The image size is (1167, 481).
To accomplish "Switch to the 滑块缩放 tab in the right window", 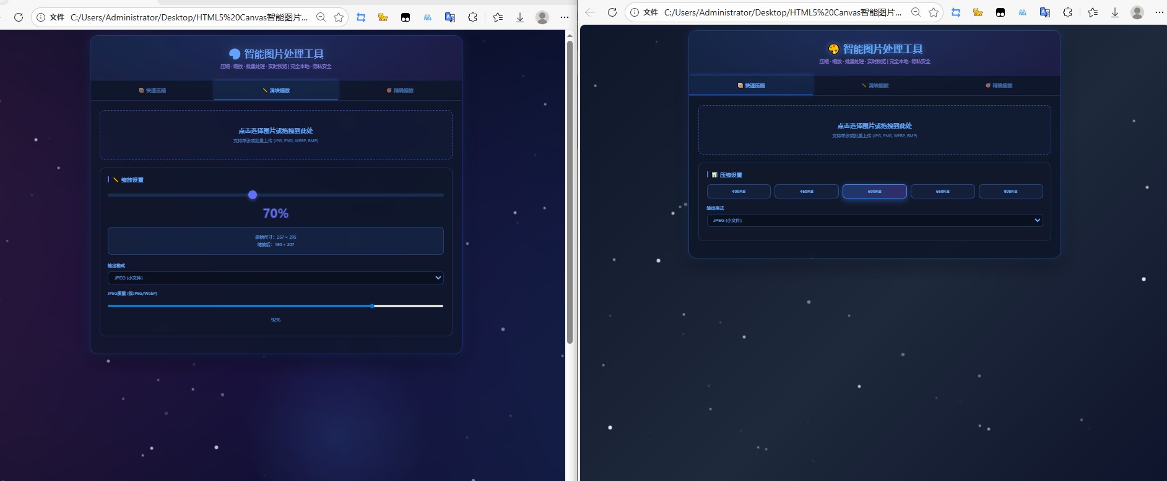I will [x=875, y=85].
